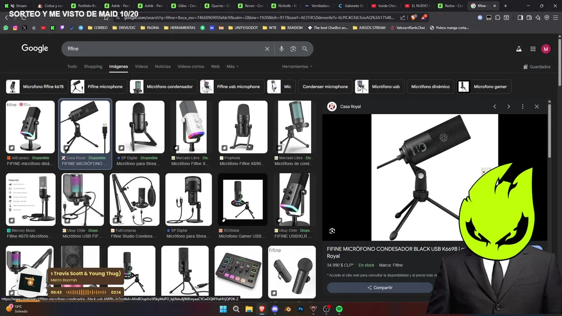Open Instagram bookmark icon
The image size is (562, 316).
pos(15,28)
